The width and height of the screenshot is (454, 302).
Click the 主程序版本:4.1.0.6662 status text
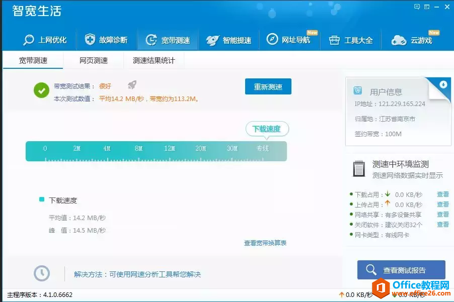pyautogui.click(x=40, y=295)
